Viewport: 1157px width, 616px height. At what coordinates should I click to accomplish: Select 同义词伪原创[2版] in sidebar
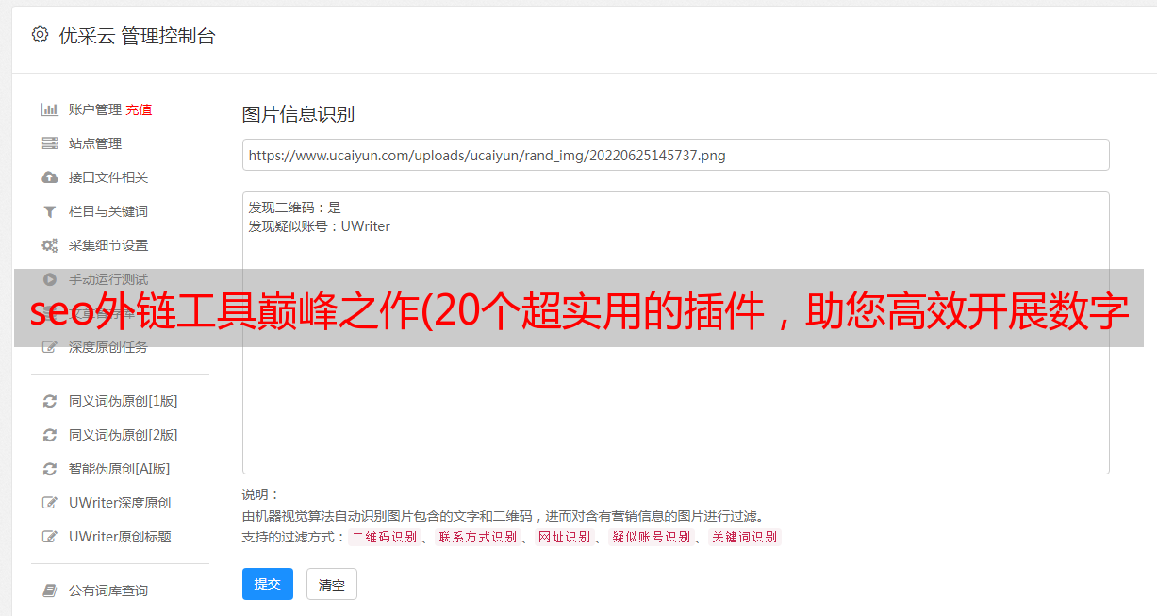123,435
